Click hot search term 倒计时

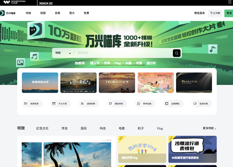click(x=151, y=63)
